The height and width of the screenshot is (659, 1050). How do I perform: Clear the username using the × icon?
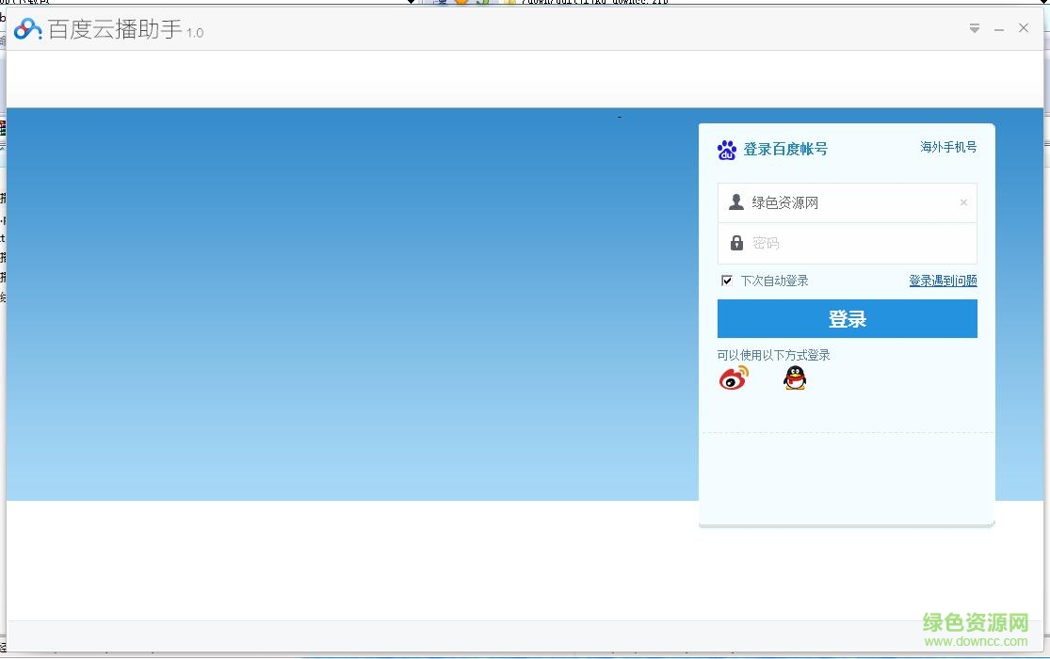click(963, 201)
